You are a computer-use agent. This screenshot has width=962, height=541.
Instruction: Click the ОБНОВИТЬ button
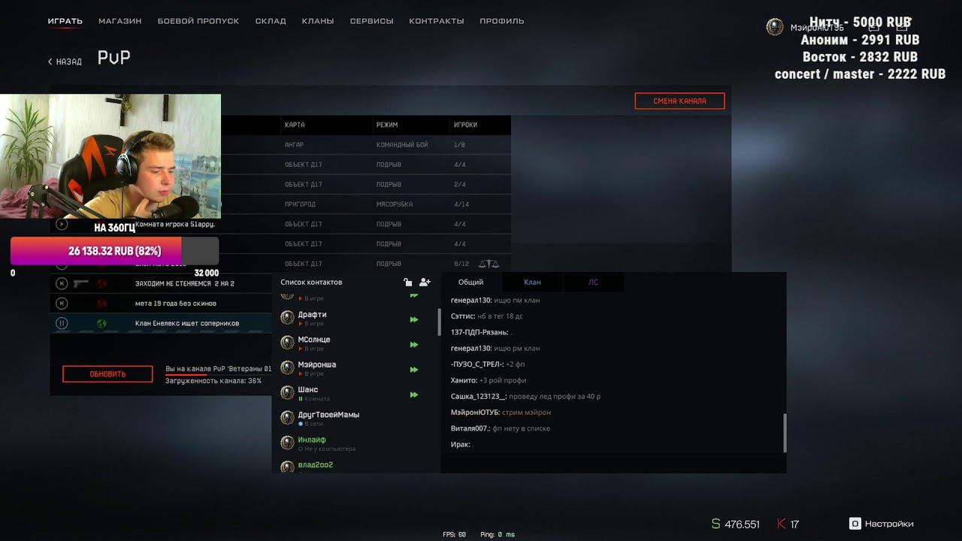pyautogui.click(x=107, y=373)
